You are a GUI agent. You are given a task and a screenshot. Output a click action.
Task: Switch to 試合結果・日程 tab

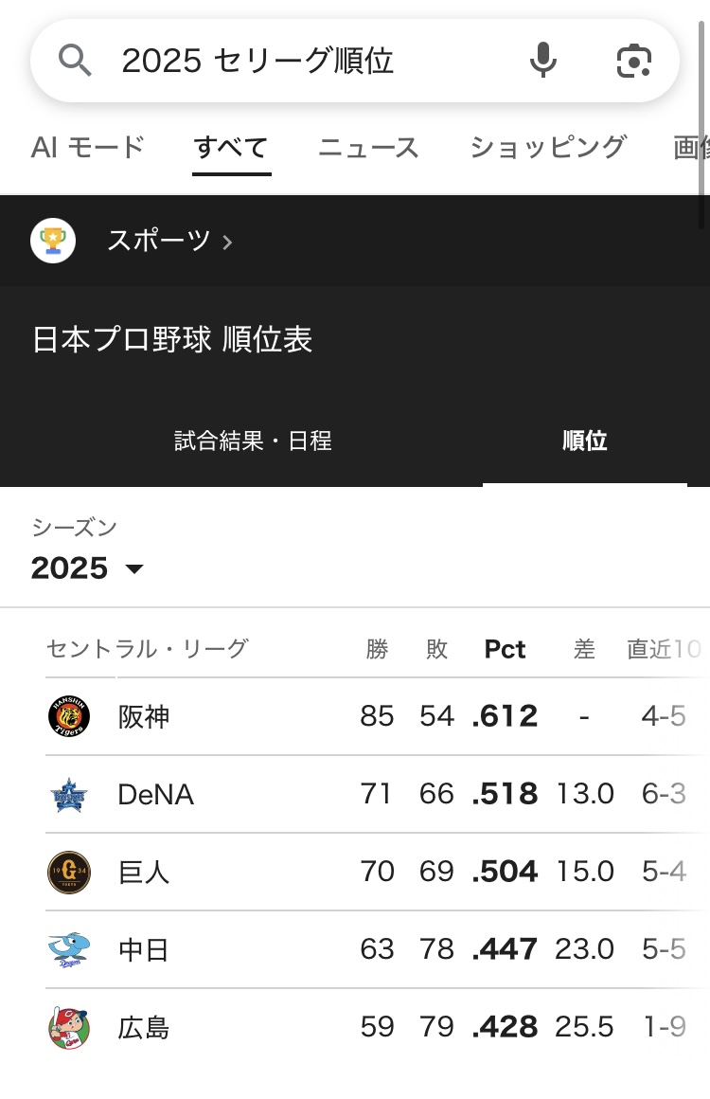point(253,441)
